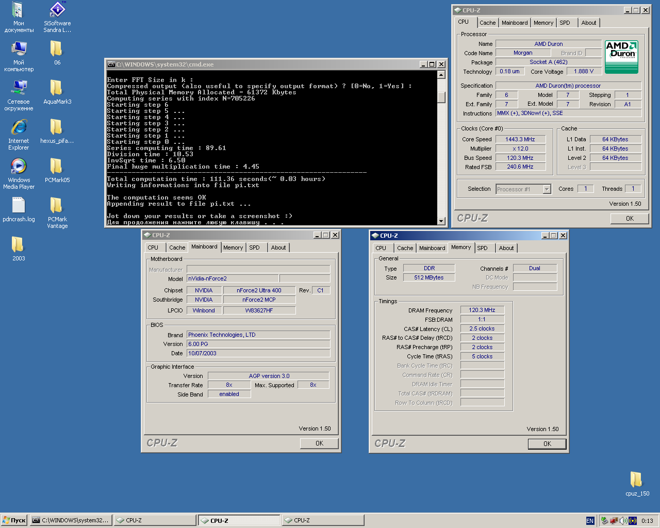Select Cache tab in the Memory CPU-Z window
The image size is (660, 528).
[x=405, y=248]
